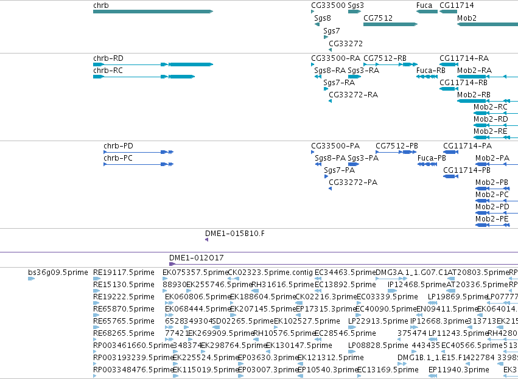Image resolution: width=518 pixels, height=379 pixels.
Task: Select the Sgs7-RA transcript arrow
Action: [x=326, y=89]
